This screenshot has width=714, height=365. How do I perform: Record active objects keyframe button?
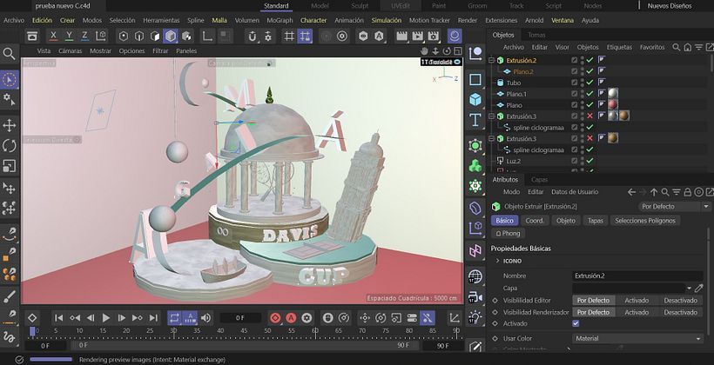pyautogui.click(x=275, y=318)
